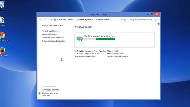Click 'Hoje às 07:30 (Falhou).' text
The width and height of the screenshot is (190, 107).
(x=116, y=54)
